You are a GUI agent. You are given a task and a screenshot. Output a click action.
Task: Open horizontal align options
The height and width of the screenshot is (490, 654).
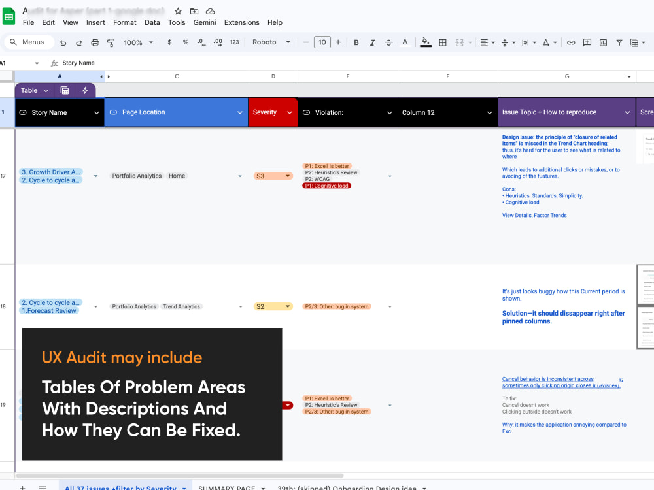pyautogui.click(x=487, y=42)
